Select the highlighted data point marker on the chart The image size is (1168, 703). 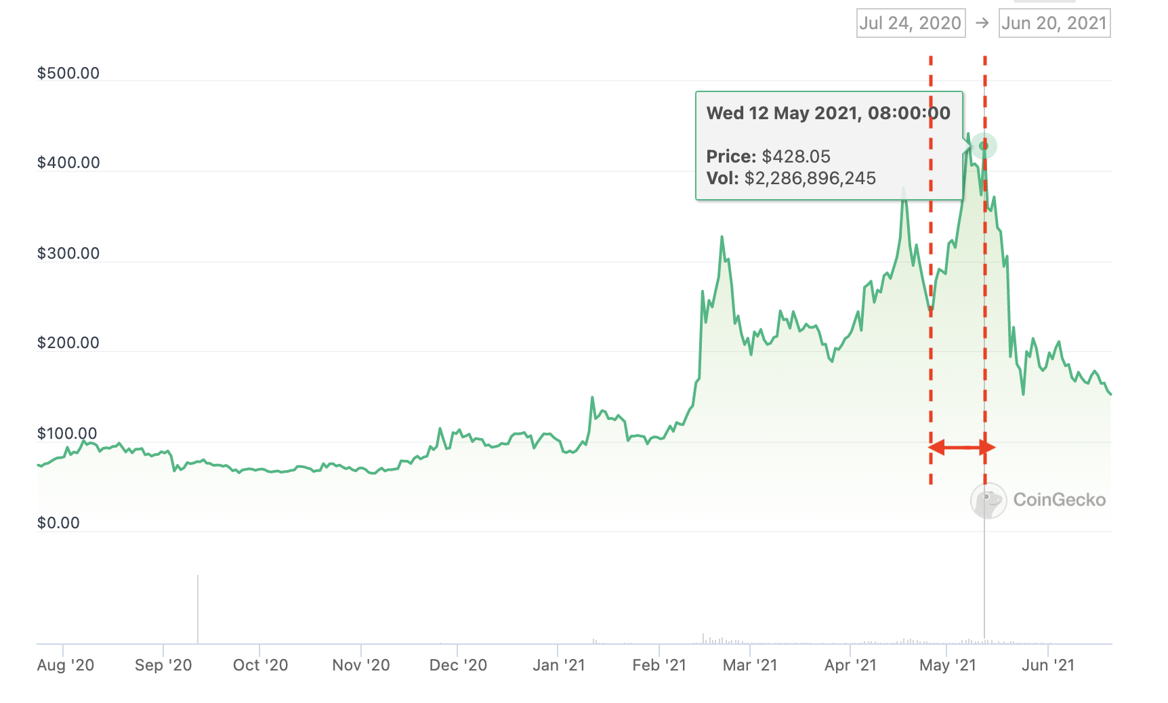click(x=984, y=145)
